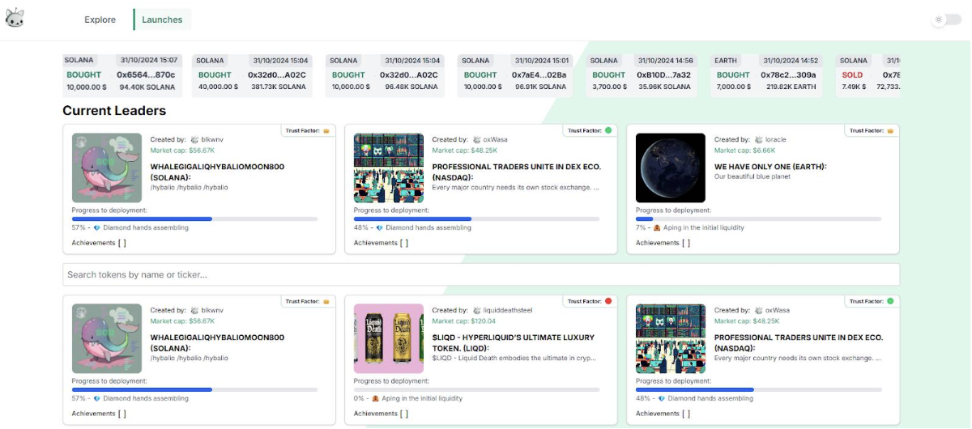The height and width of the screenshot is (429, 972).
Task: Click loracle creator avatar icon
Action: [758, 140]
